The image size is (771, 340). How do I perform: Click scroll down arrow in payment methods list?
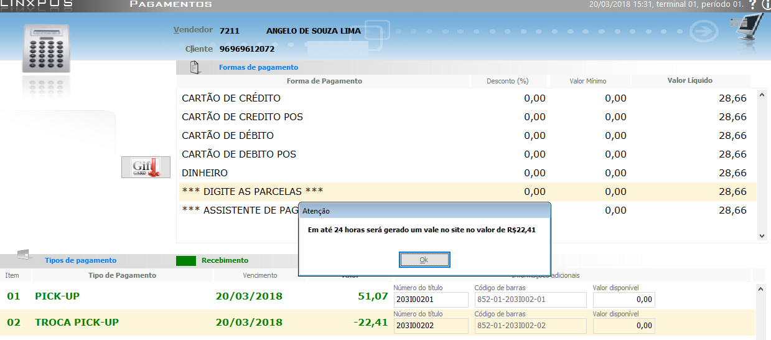click(762, 236)
